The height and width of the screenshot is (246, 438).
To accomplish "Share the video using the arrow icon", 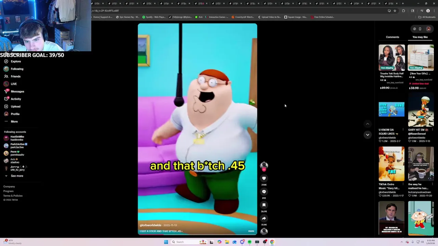I will coord(264,218).
